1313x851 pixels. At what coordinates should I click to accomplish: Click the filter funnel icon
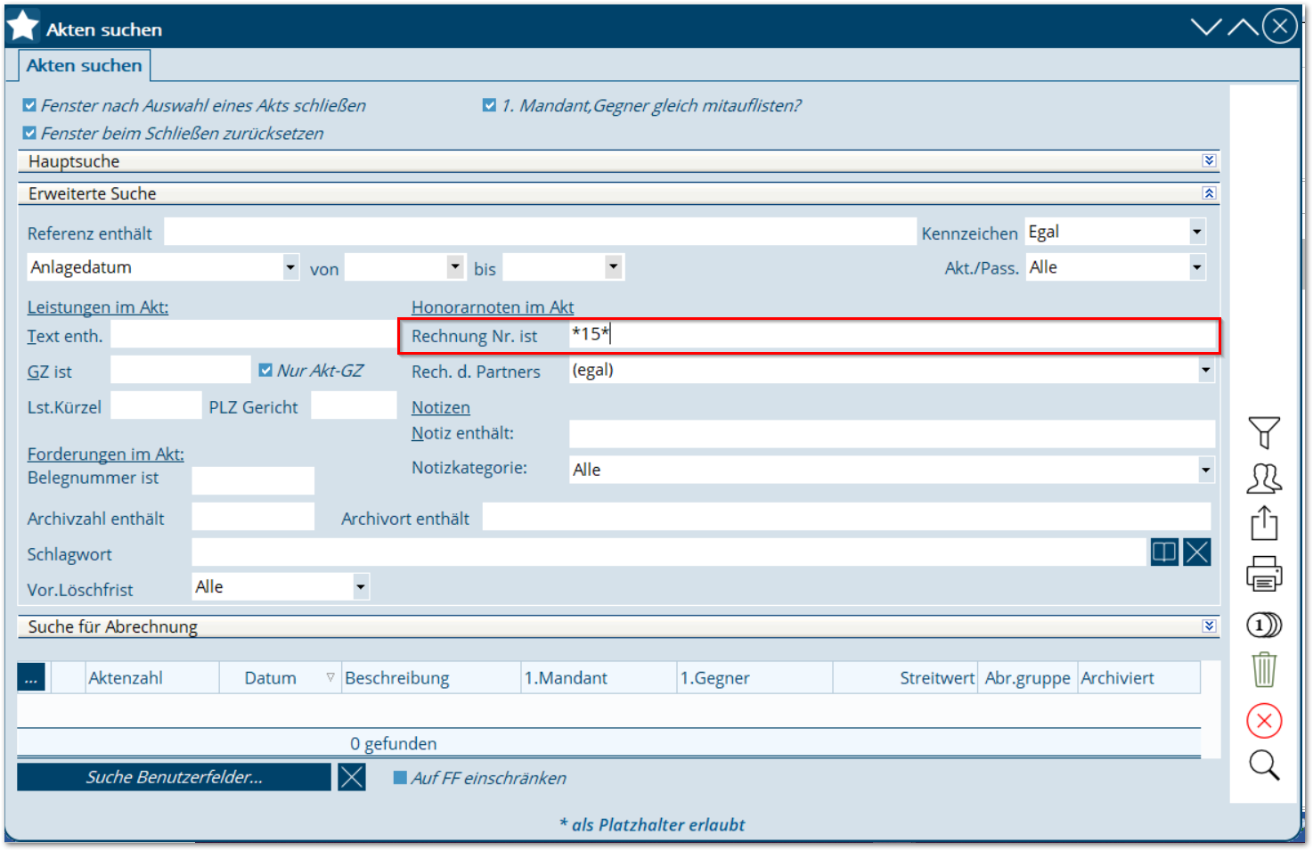pos(1264,432)
